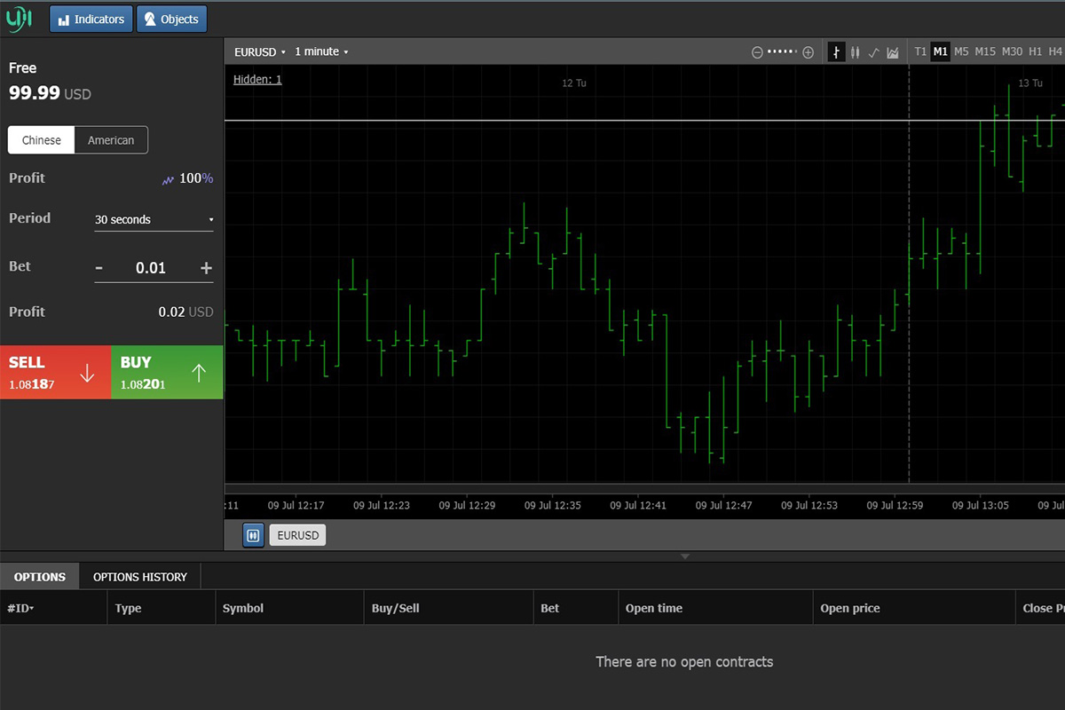1065x710 pixels.
Task: Select the H1 timeframe
Action: coord(1035,51)
